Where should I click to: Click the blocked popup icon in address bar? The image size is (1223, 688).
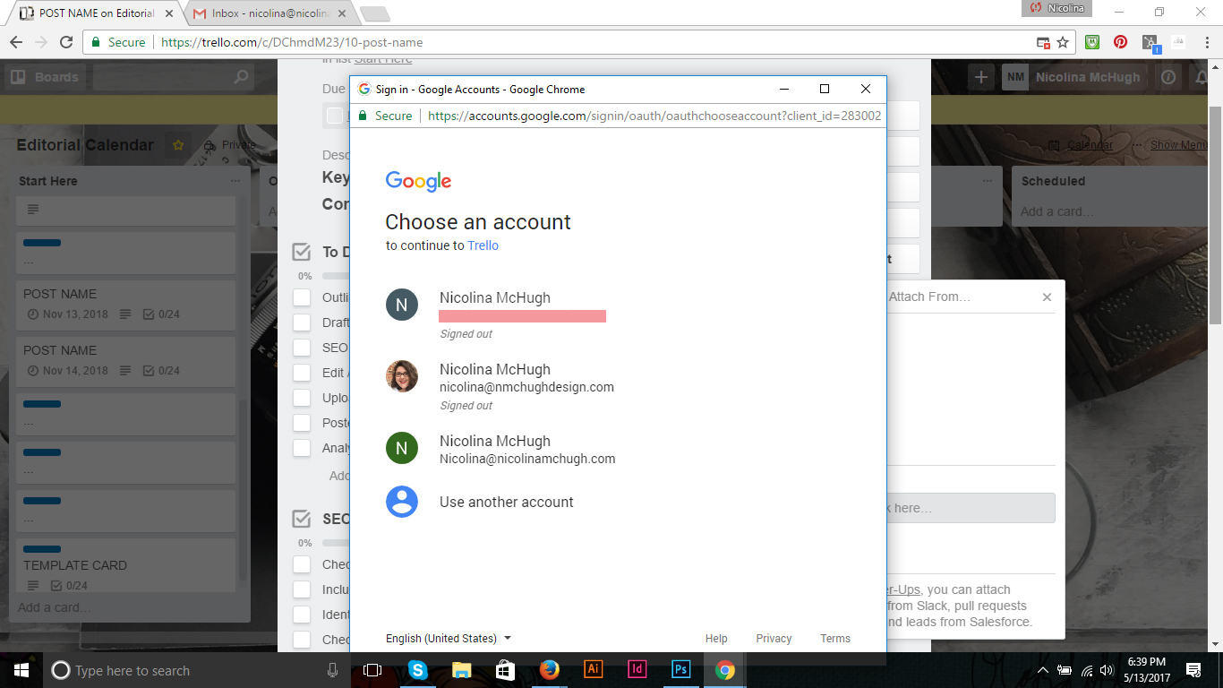pyautogui.click(x=1043, y=42)
